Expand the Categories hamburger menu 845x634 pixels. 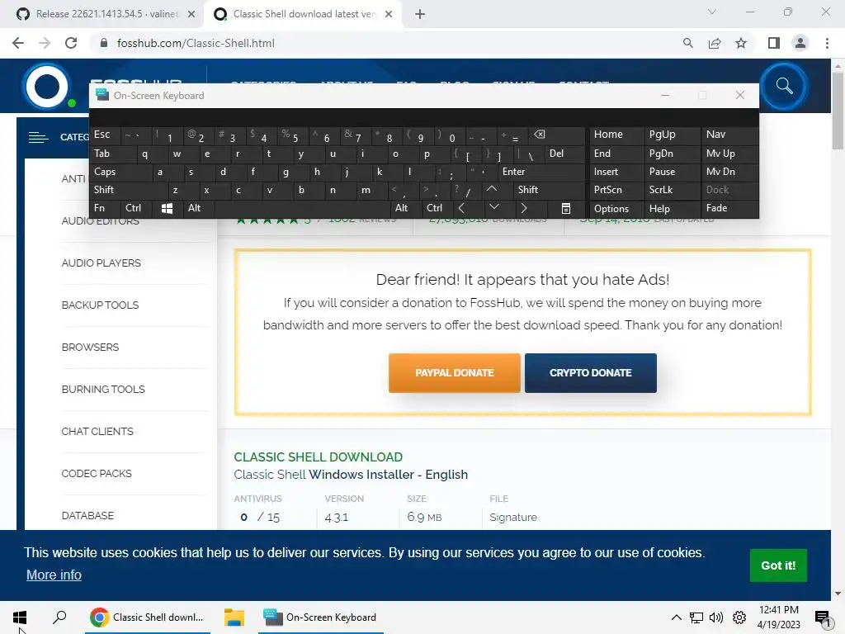click(x=38, y=138)
